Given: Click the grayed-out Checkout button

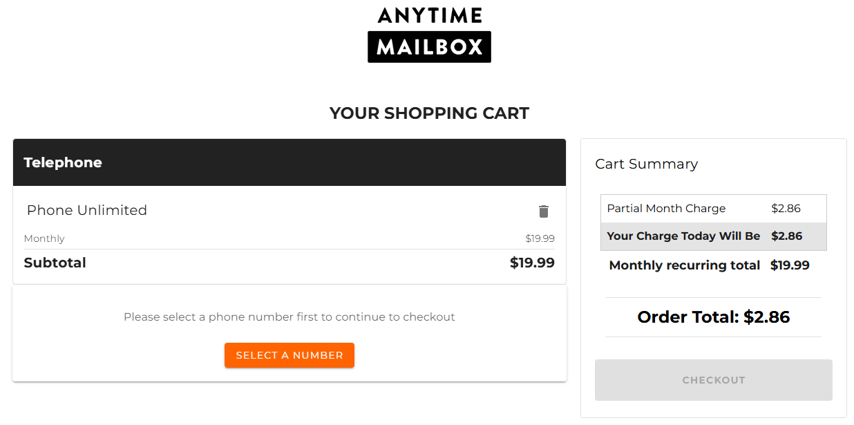Looking at the screenshot, I should point(713,380).
